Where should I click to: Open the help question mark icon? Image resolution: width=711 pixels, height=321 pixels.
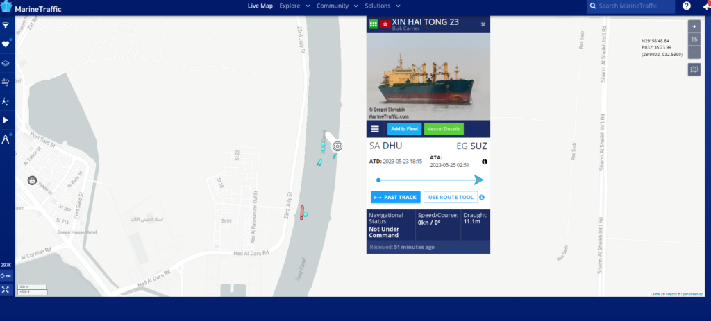[x=687, y=6]
